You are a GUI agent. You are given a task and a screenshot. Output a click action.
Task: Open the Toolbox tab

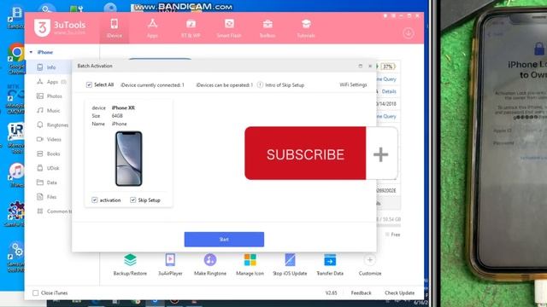click(x=268, y=28)
